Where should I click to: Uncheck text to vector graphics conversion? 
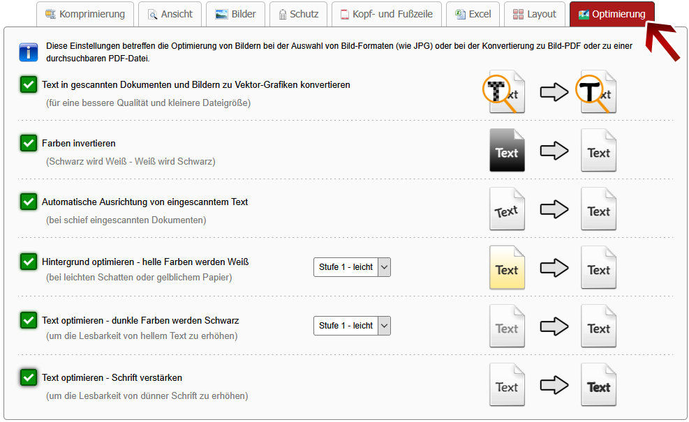29,84
